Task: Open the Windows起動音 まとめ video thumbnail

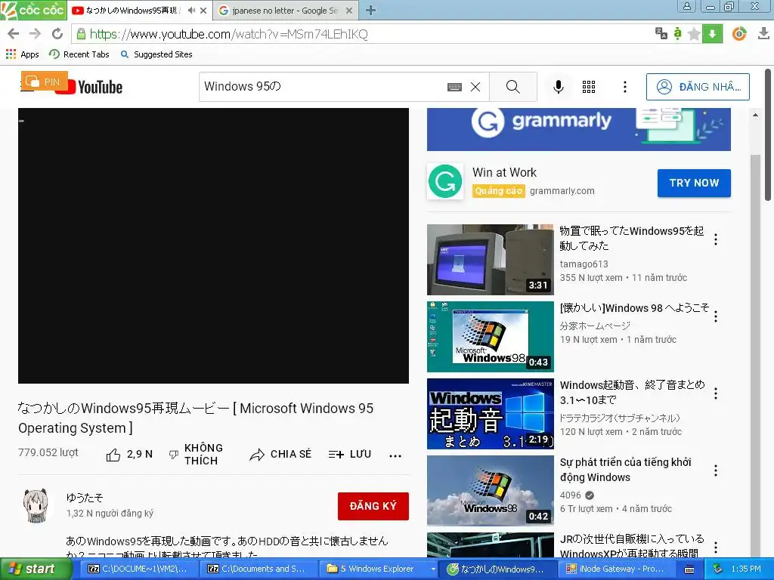Action: coord(490,413)
